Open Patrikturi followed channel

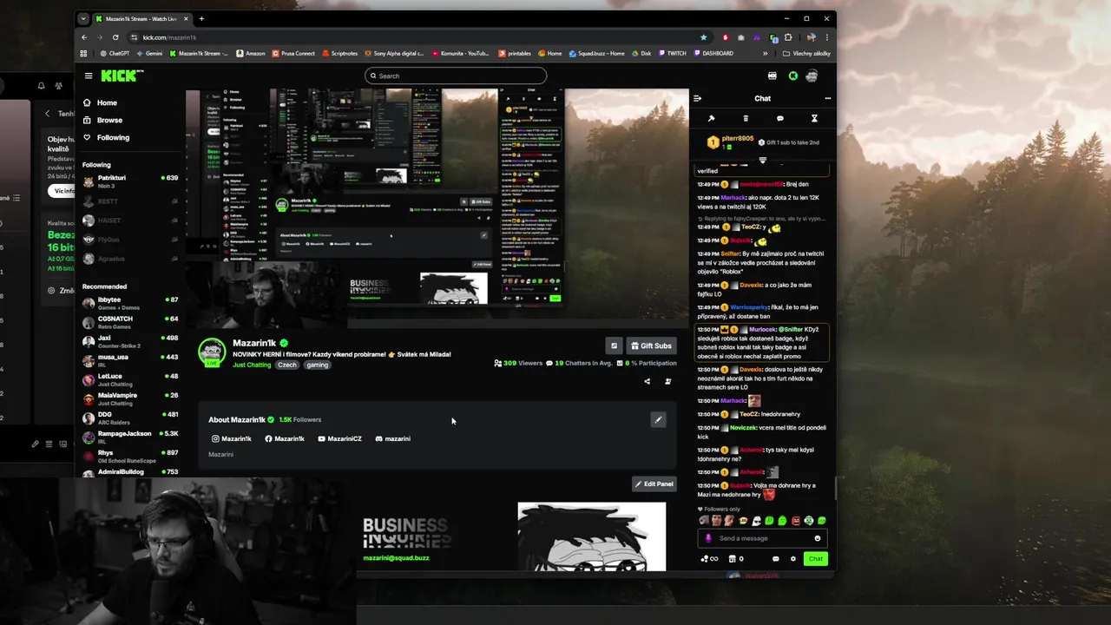[x=130, y=181]
